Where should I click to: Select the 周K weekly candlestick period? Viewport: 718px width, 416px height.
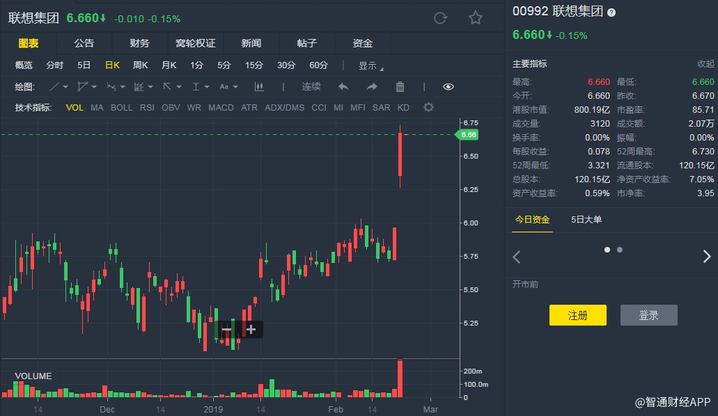[x=140, y=65]
